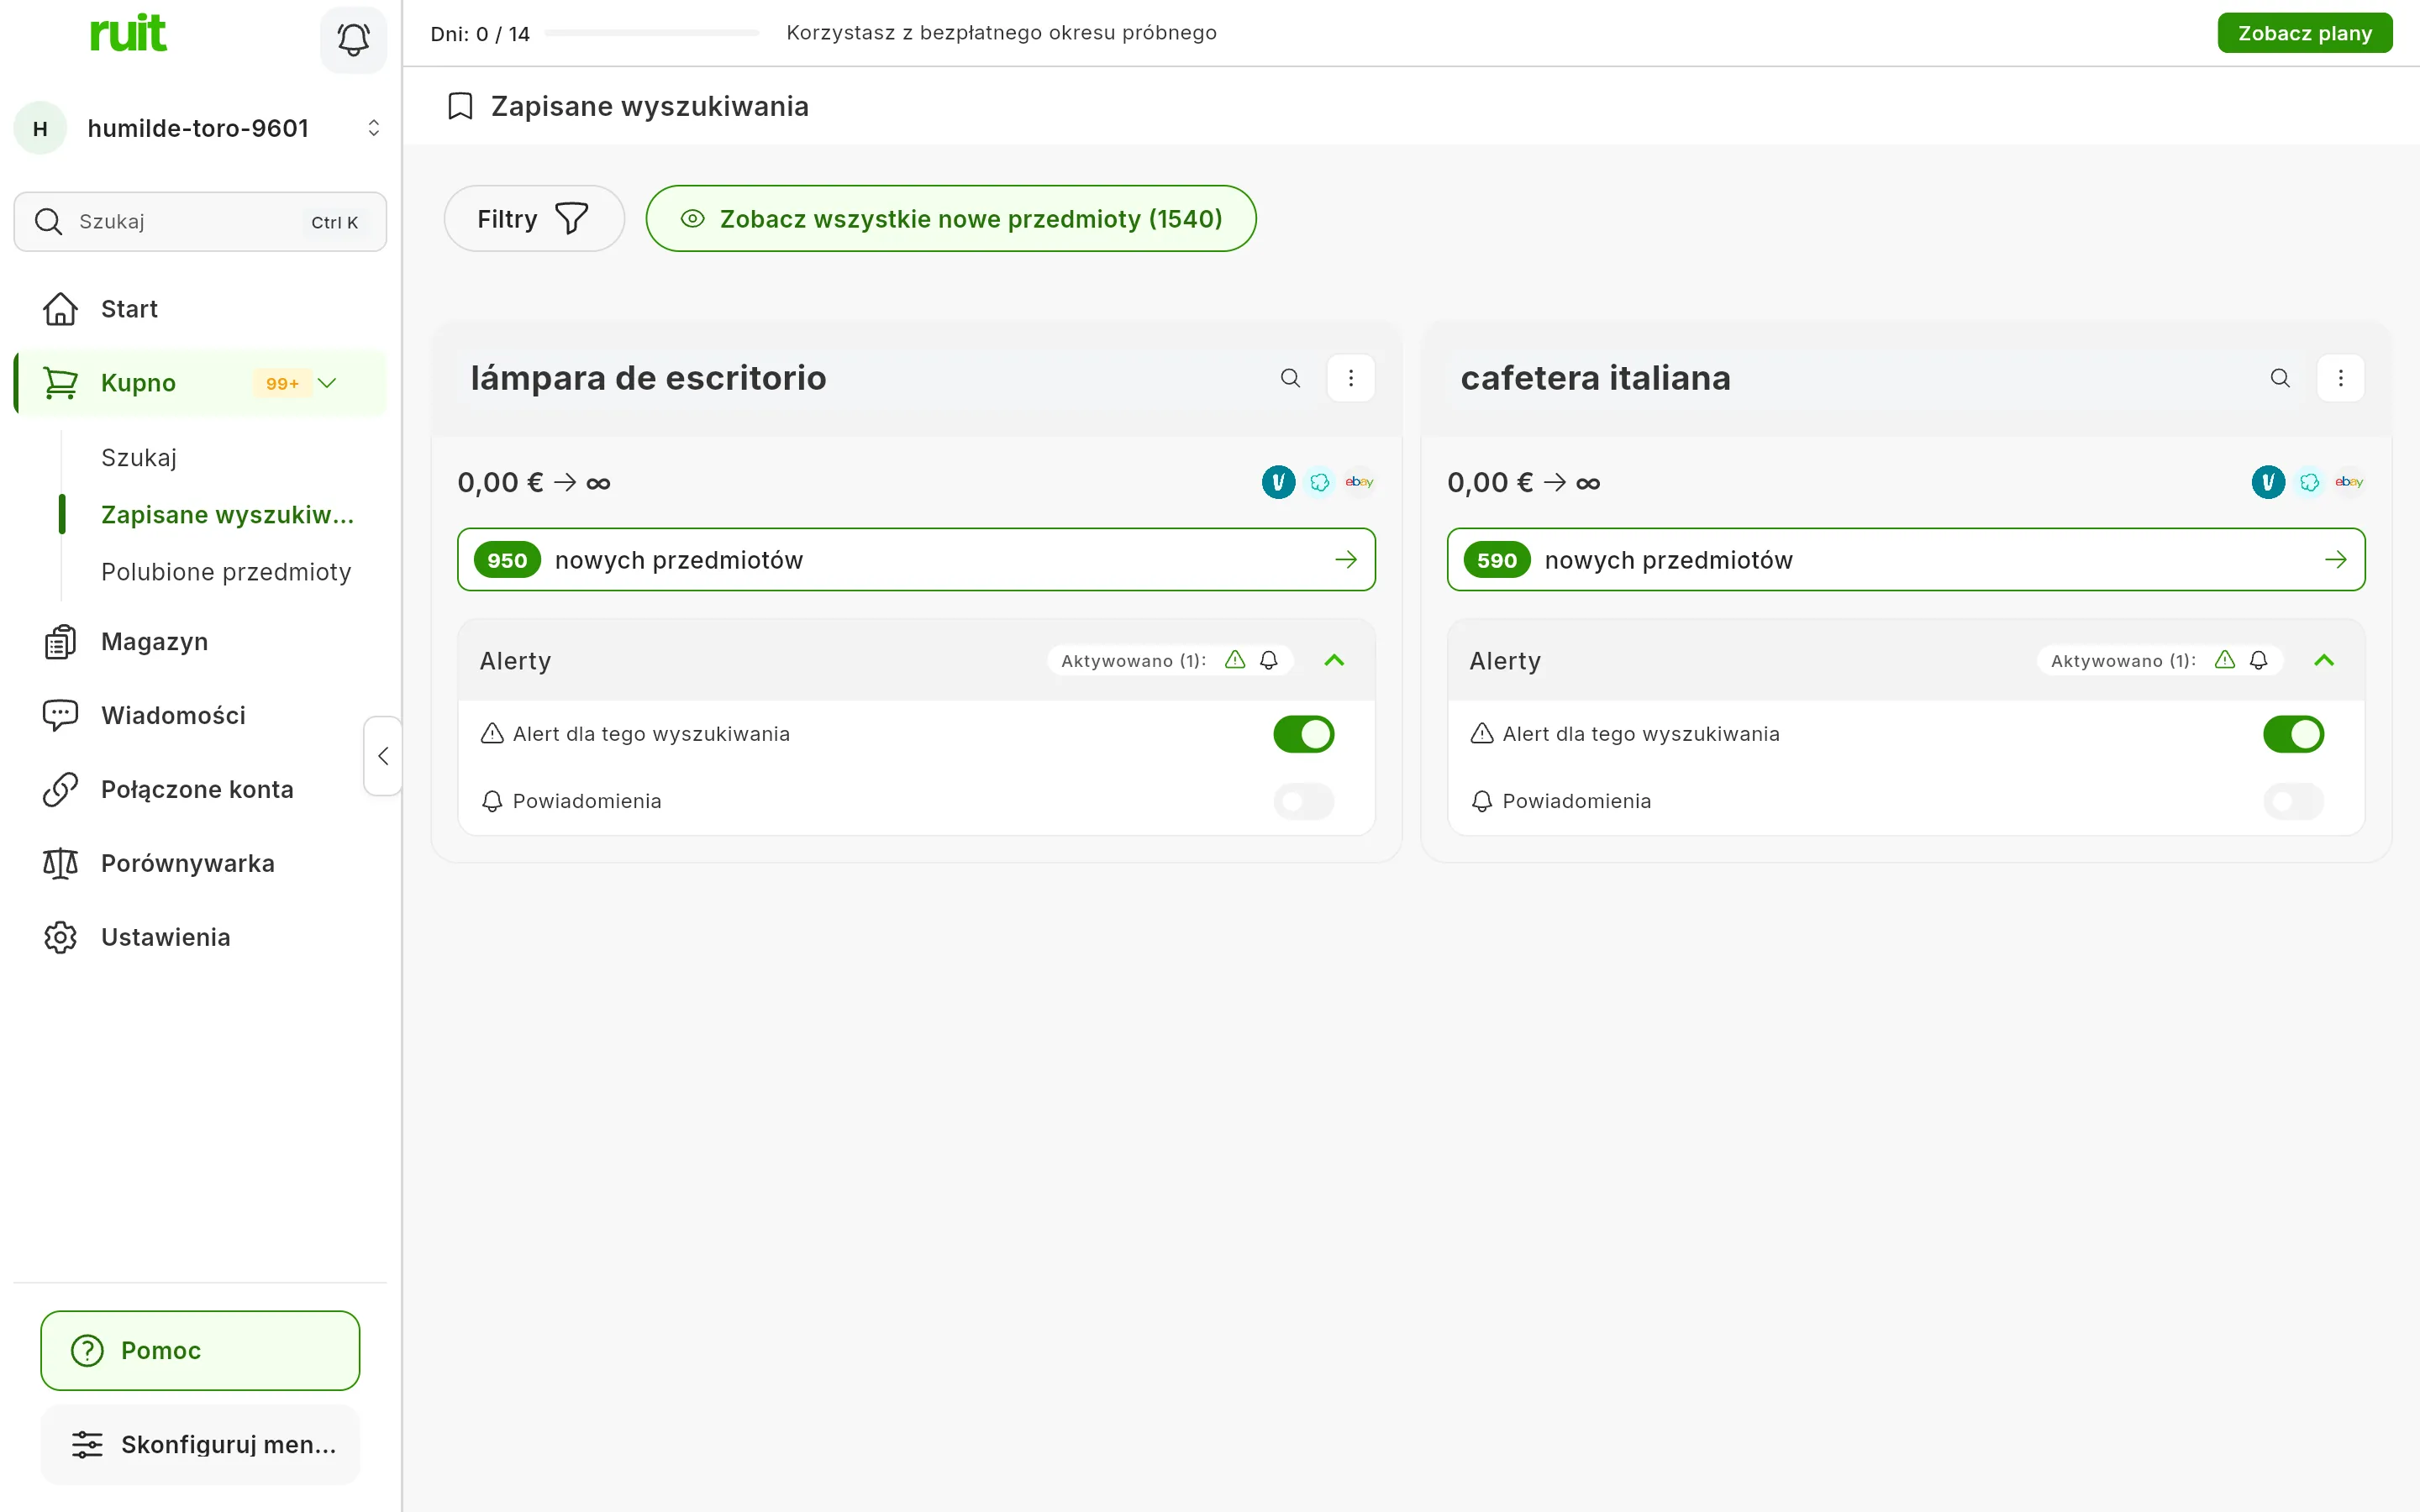Image resolution: width=2420 pixels, height=1512 pixels.
Task: Disable alert toggle for cafetera italiana
Action: pos(2293,734)
